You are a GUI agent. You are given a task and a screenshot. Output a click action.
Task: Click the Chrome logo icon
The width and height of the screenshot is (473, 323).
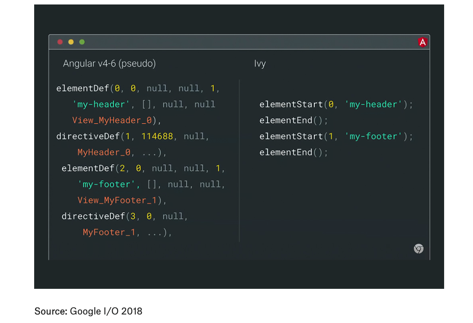[419, 249]
